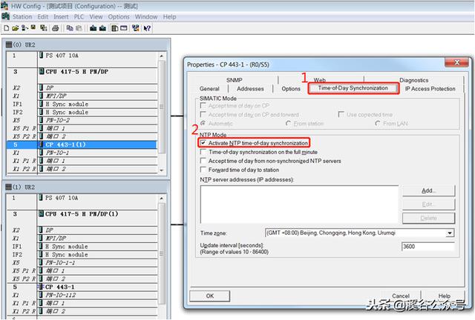Click the Download to Module icon
This screenshot has height=320, width=475.
click(x=94, y=28)
